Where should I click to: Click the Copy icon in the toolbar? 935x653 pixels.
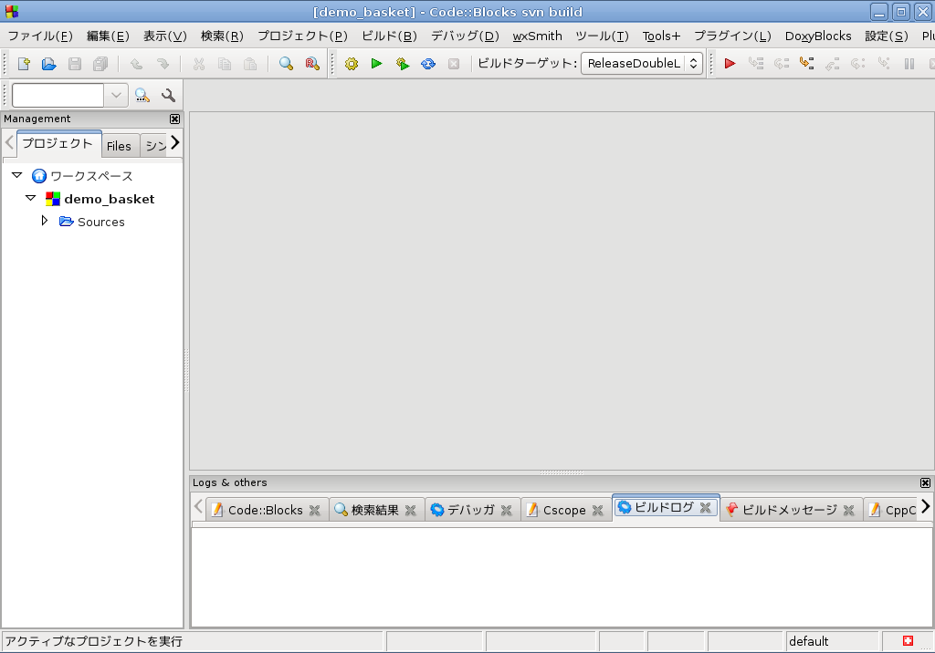[225, 63]
